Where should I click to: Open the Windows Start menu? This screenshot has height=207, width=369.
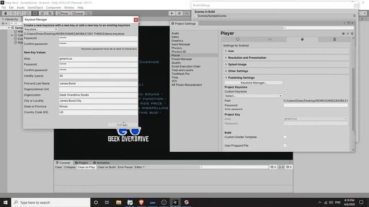(5, 202)
